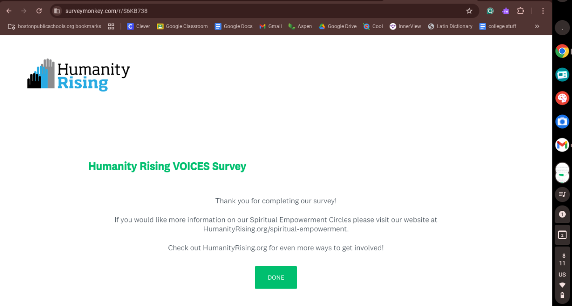Open the Clever bookmark
The width and height of the screenshot is (572, 306).
(139, 26)
